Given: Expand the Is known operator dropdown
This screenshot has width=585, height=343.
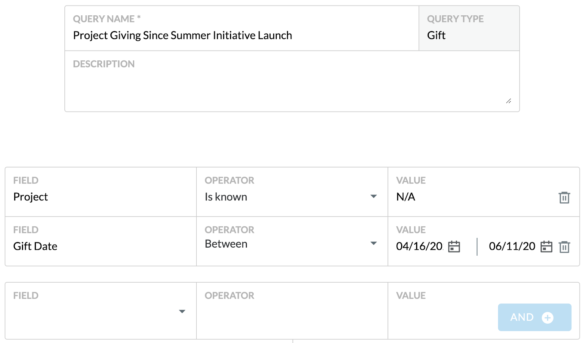Looking at the screenshot, I should [373, 196].
